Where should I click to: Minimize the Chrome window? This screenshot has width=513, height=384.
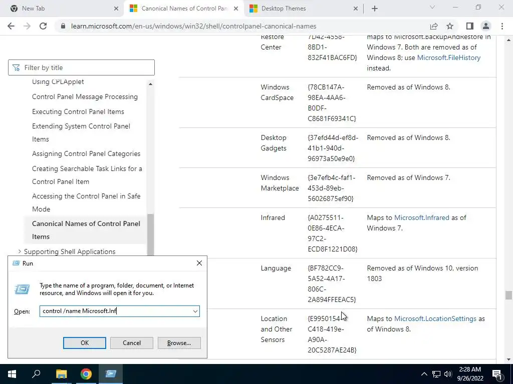455,7
